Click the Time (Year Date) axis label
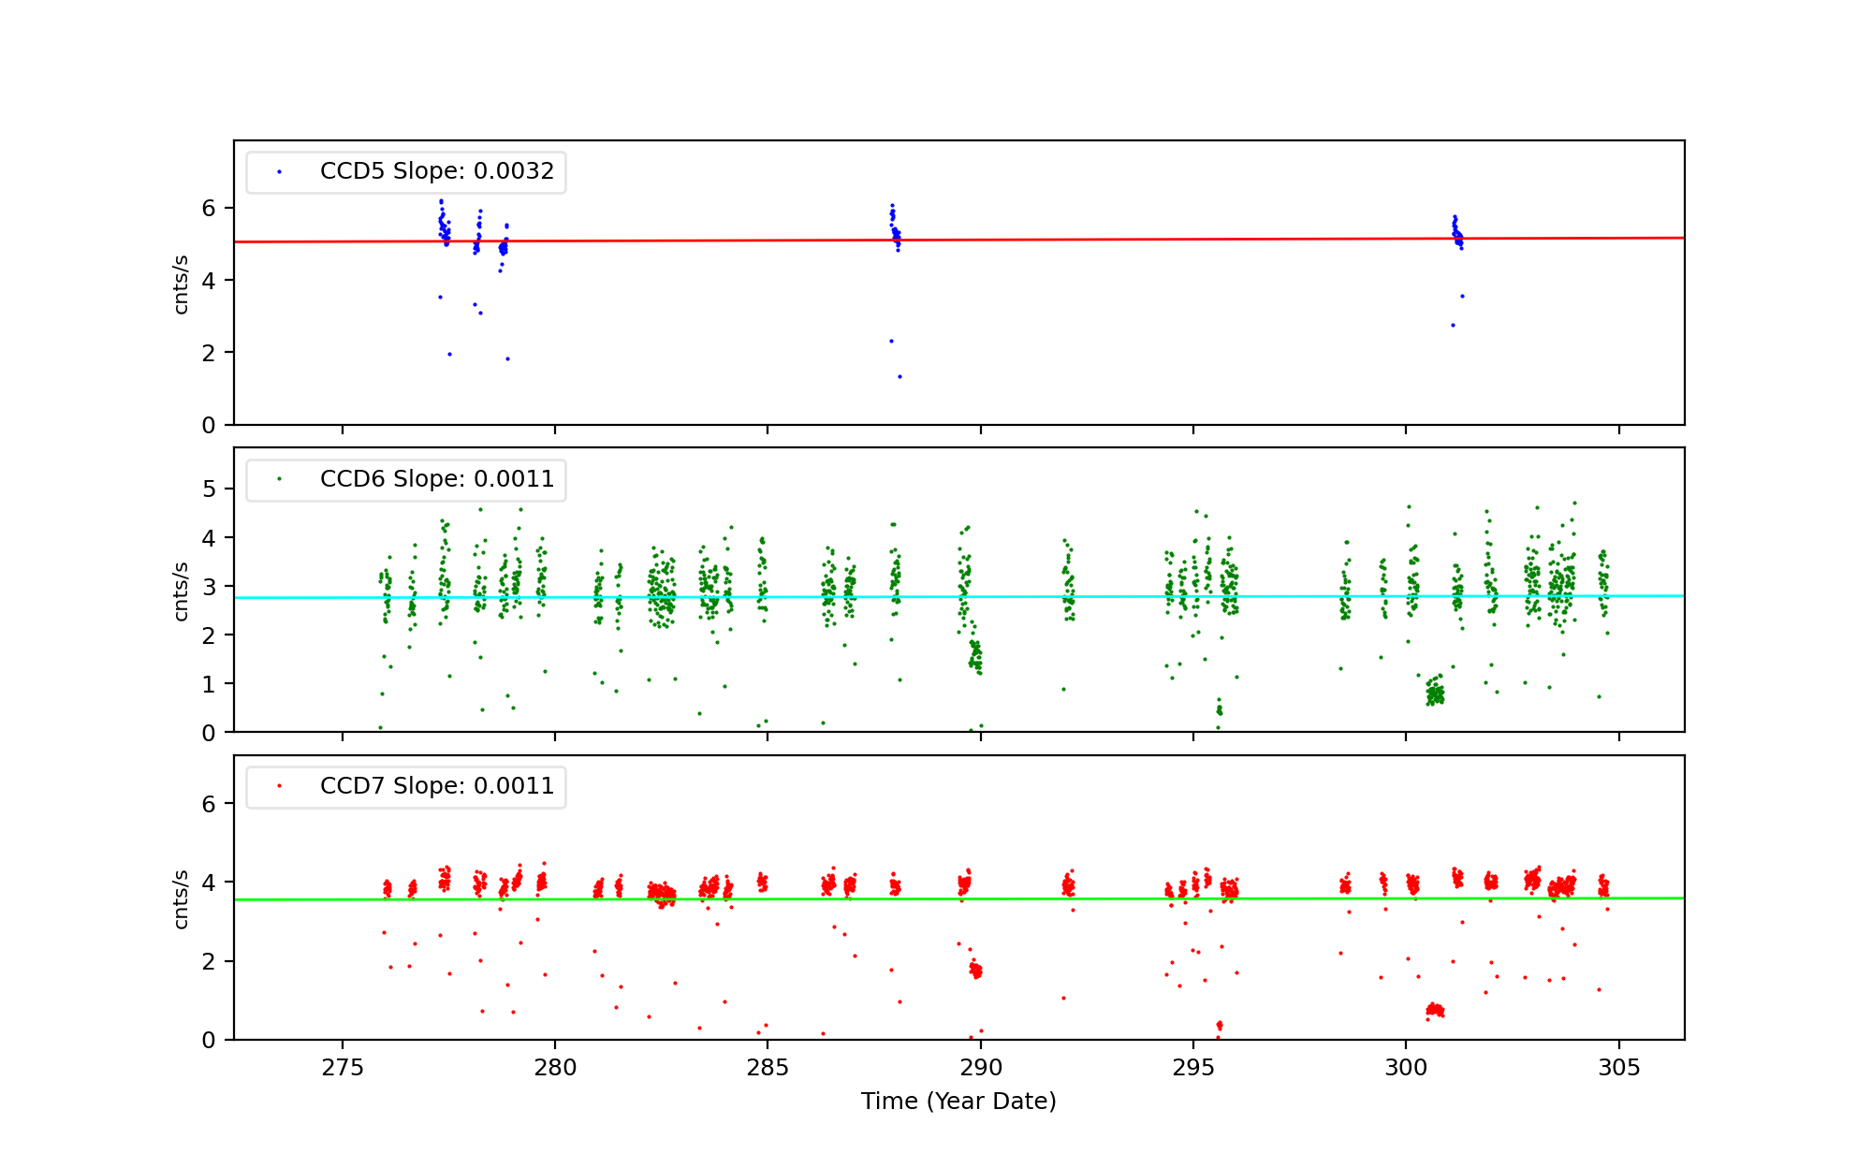Image resolution: width=1872 pixels, height=1168 pixels. tap(958, 1102)
